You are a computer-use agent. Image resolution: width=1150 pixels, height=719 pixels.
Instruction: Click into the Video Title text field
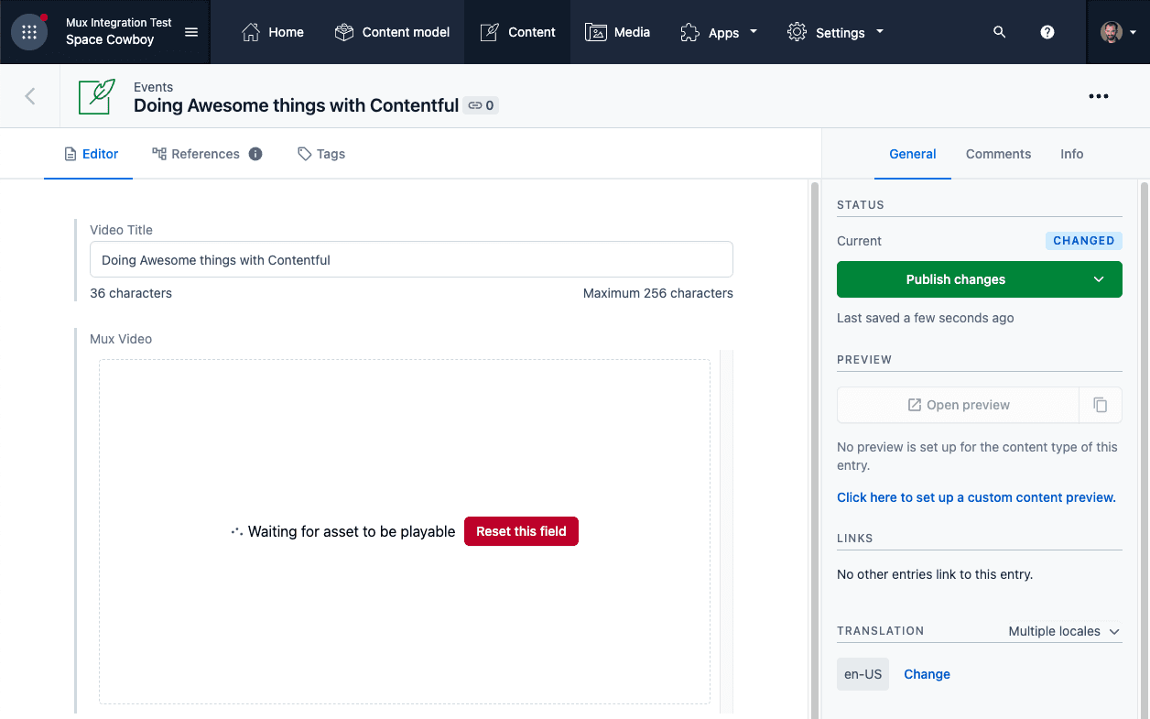click(x=411, y=260)
